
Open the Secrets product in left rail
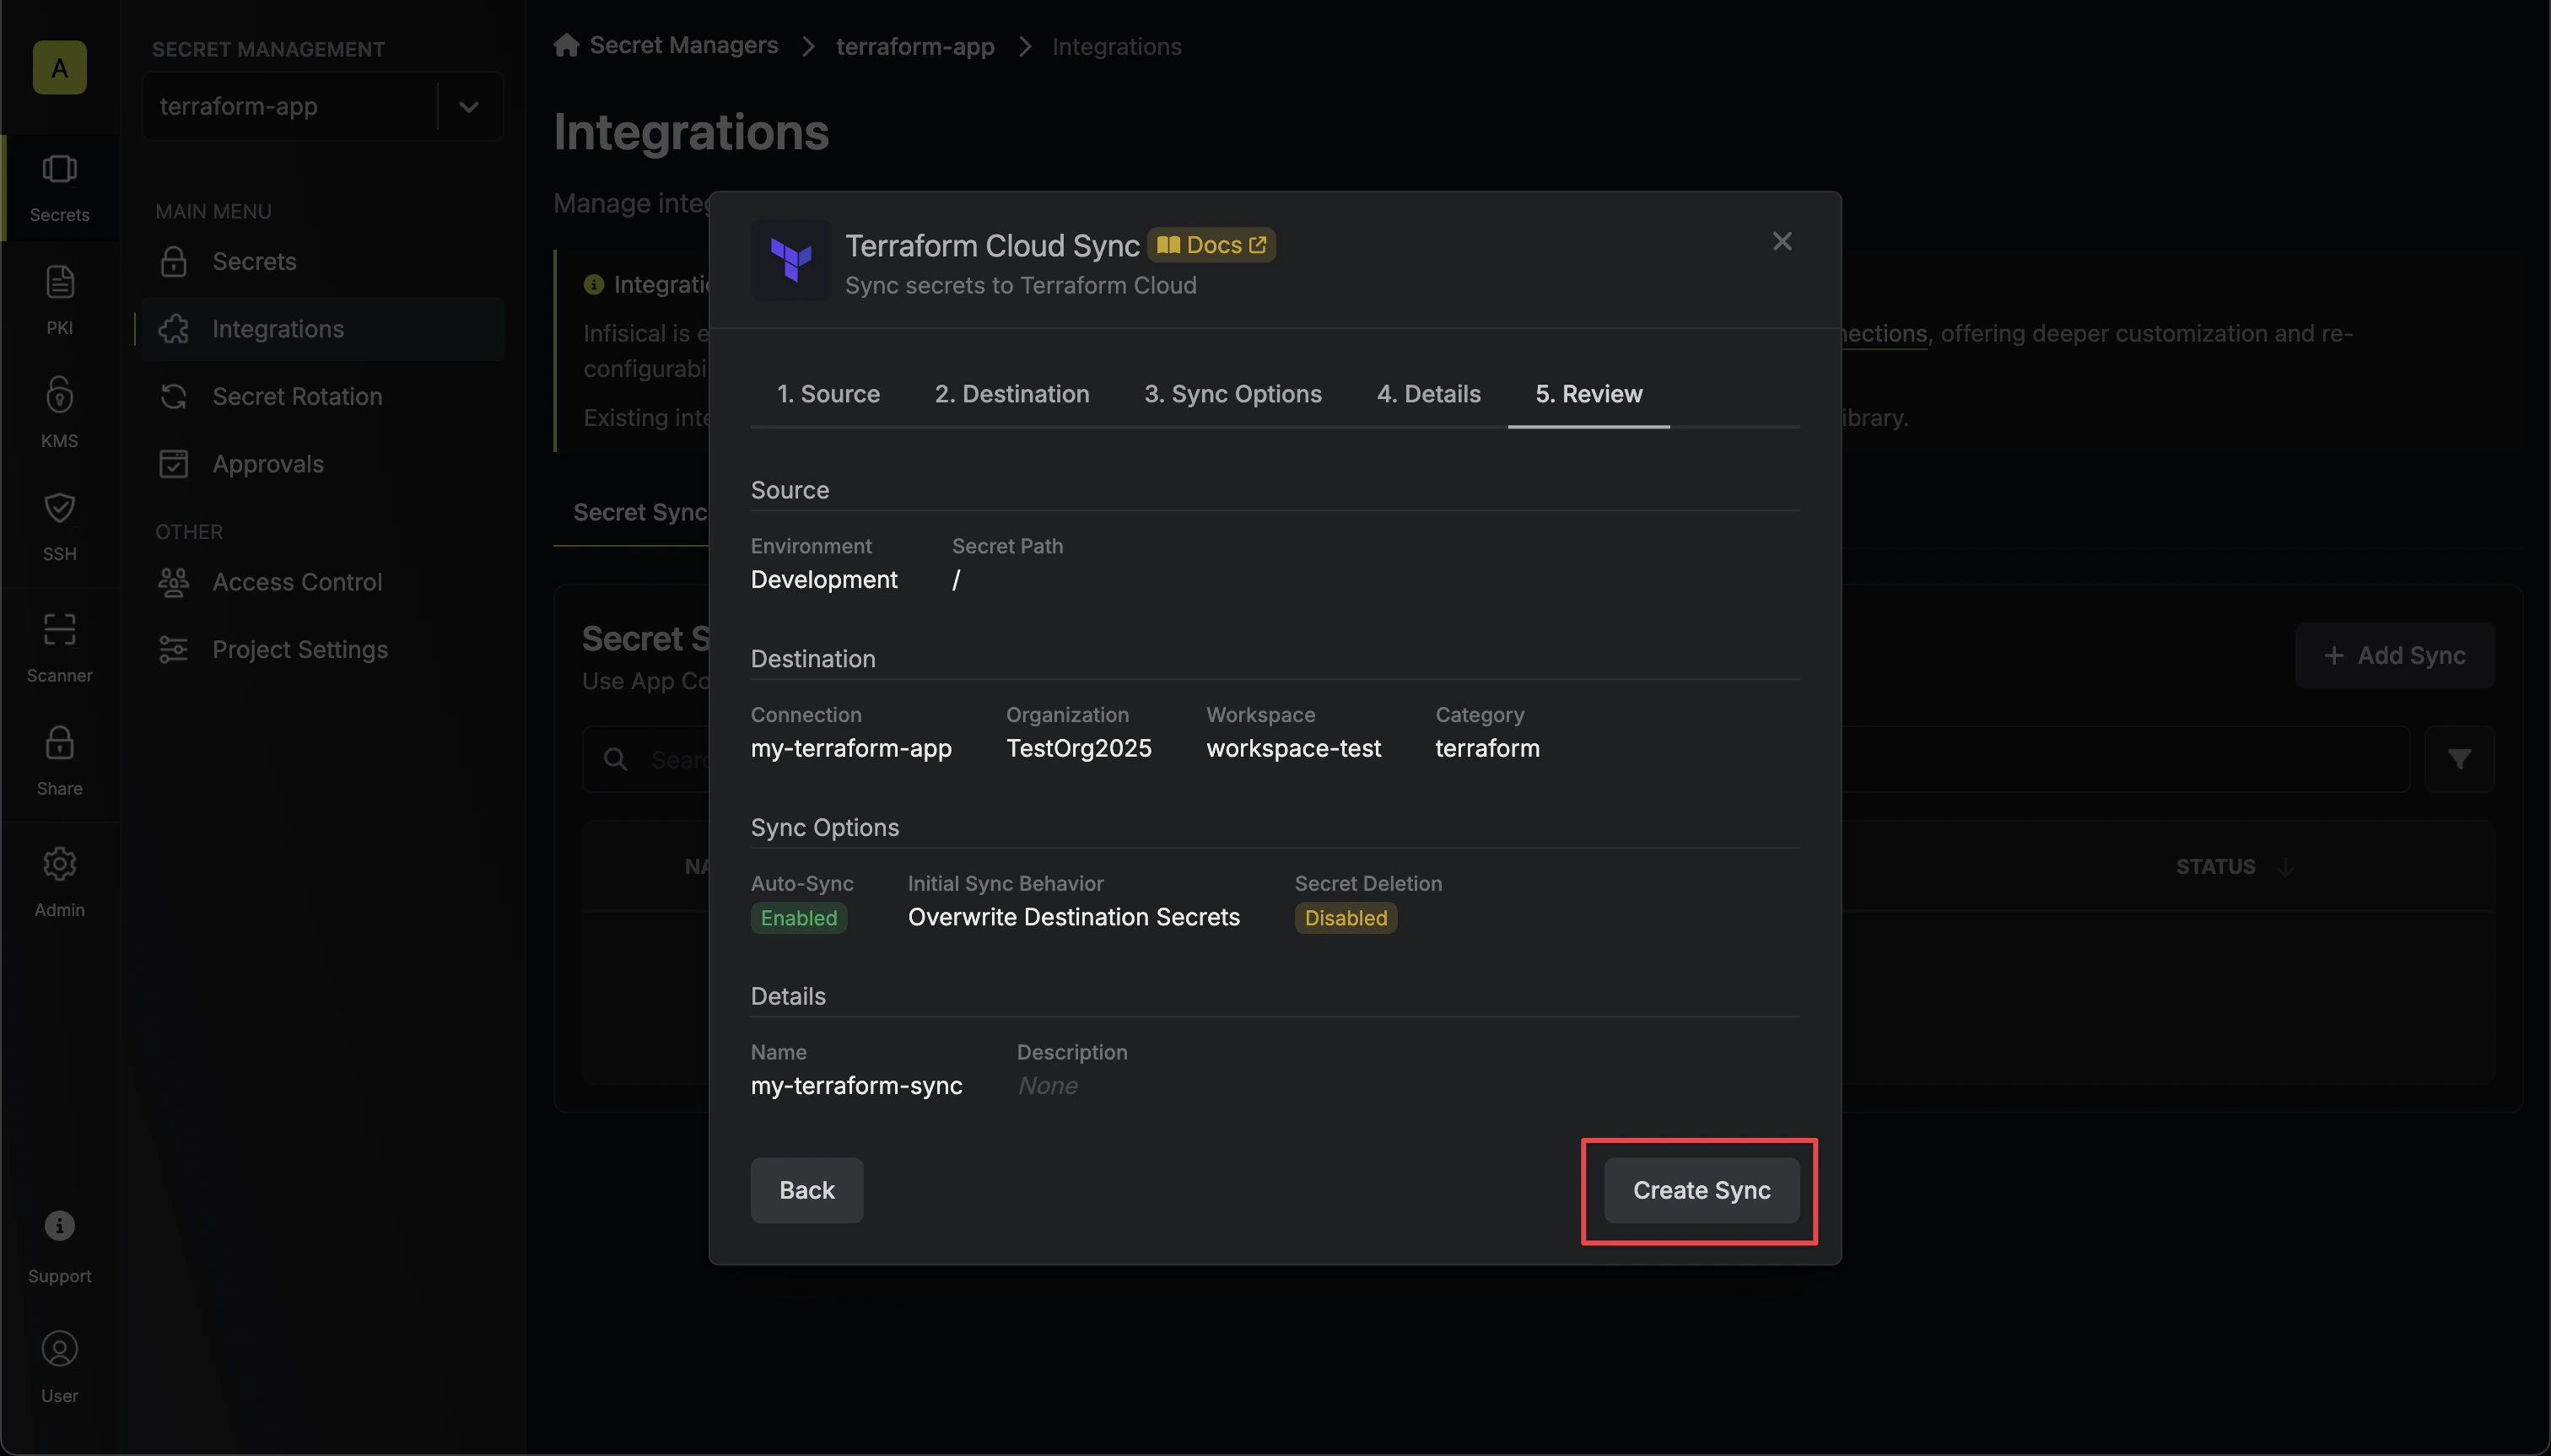pos(59,187)
